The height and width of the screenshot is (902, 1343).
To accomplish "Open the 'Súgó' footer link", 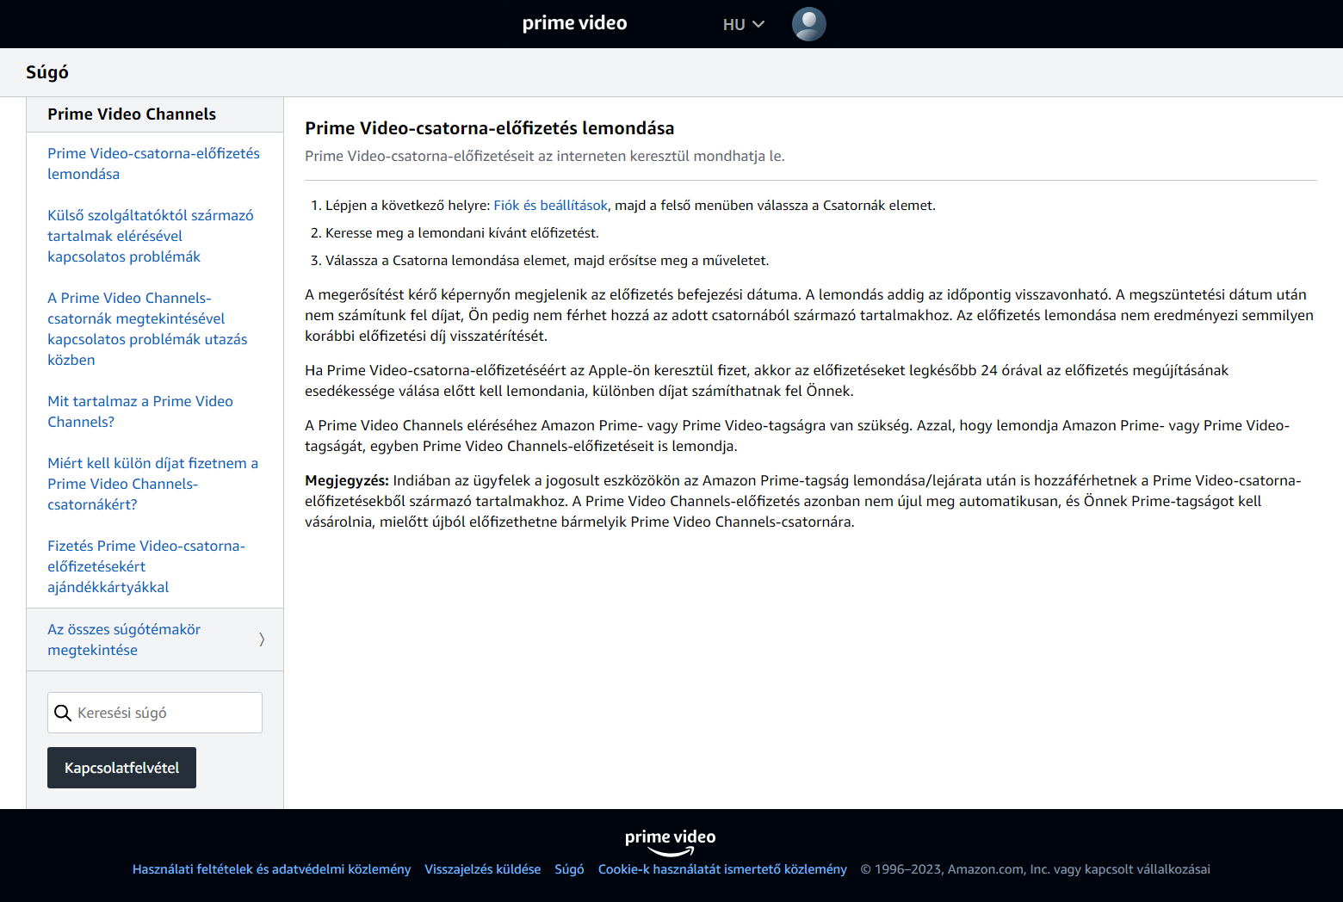I will 569,869.
